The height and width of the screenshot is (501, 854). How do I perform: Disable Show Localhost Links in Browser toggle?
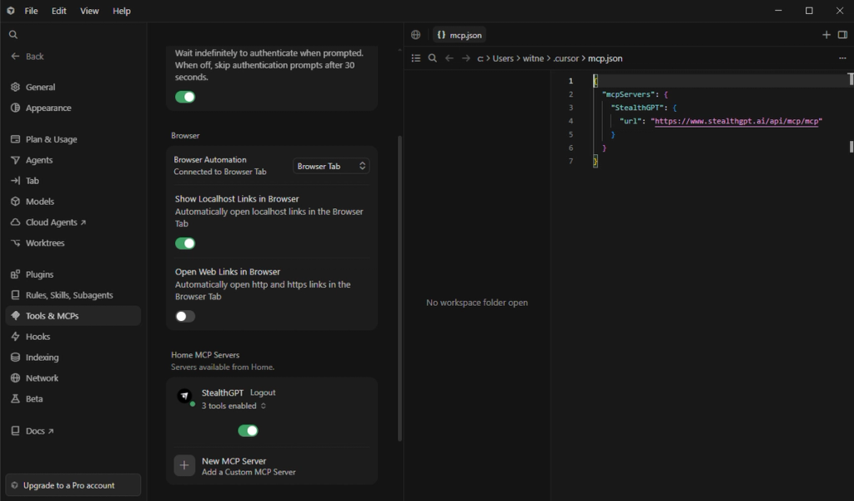[x=185, y=243]
